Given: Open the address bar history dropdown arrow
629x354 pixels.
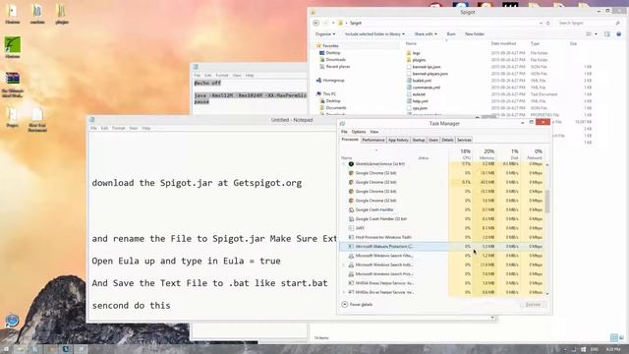Looking at the screenshot, I should tap(541, 23).
